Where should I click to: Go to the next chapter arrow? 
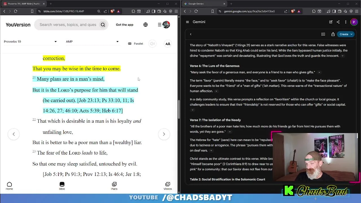click(164, 134)
